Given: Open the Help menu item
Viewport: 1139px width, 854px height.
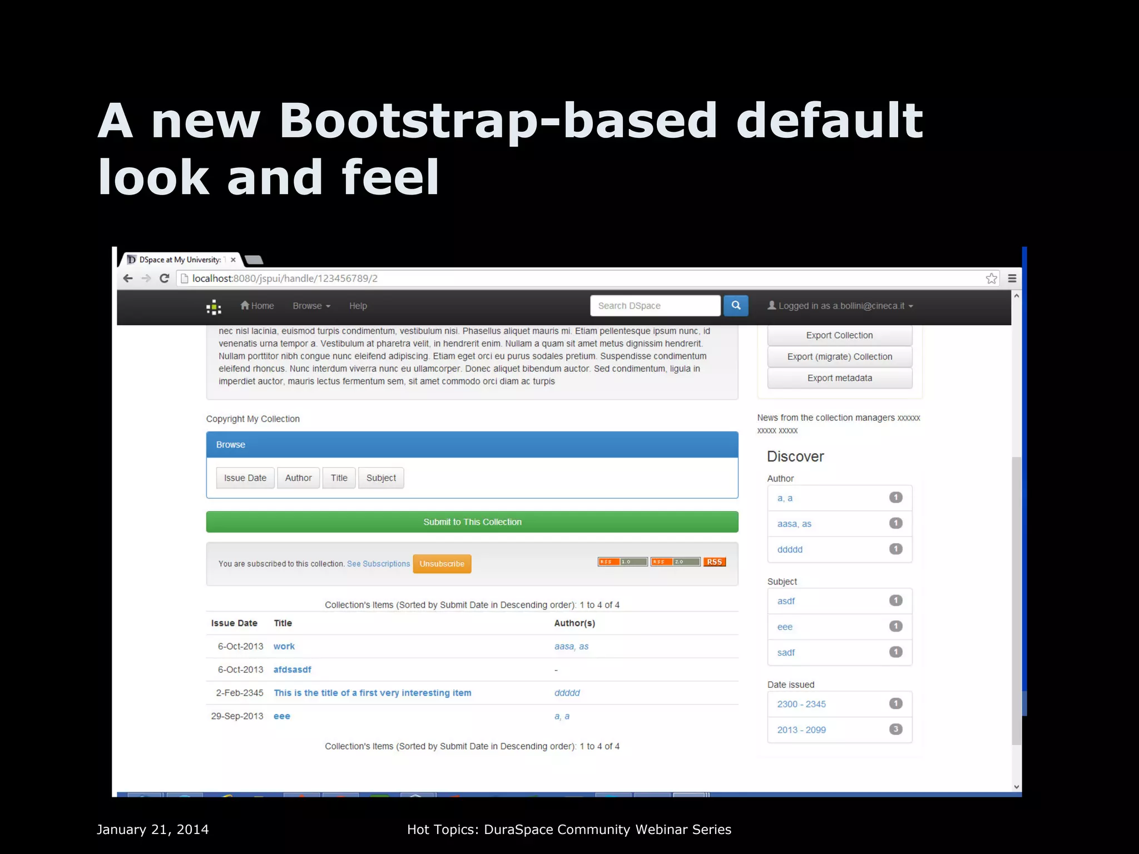Looking at the screenshot, I should coord(358,306).
